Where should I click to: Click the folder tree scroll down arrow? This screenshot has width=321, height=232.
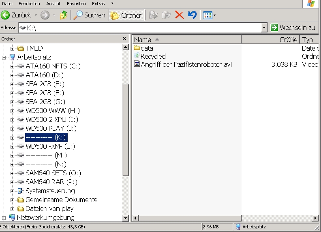pyautogui.click(x=125, y=218)
